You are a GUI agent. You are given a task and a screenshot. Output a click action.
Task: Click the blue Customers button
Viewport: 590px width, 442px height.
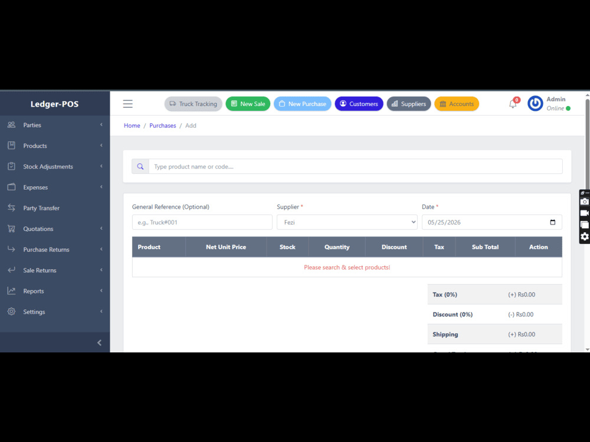tap(359, 104)
